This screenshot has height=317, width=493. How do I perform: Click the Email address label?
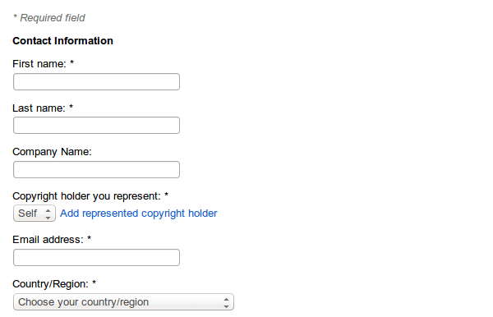48,240
